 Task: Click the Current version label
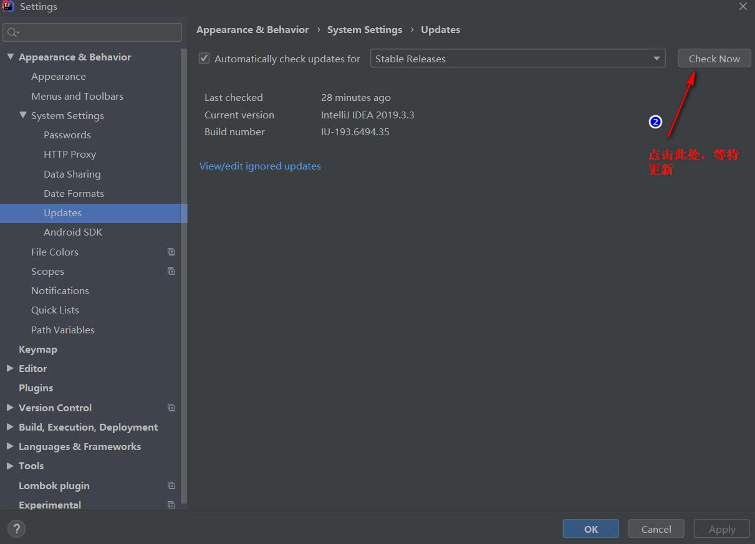239,115
